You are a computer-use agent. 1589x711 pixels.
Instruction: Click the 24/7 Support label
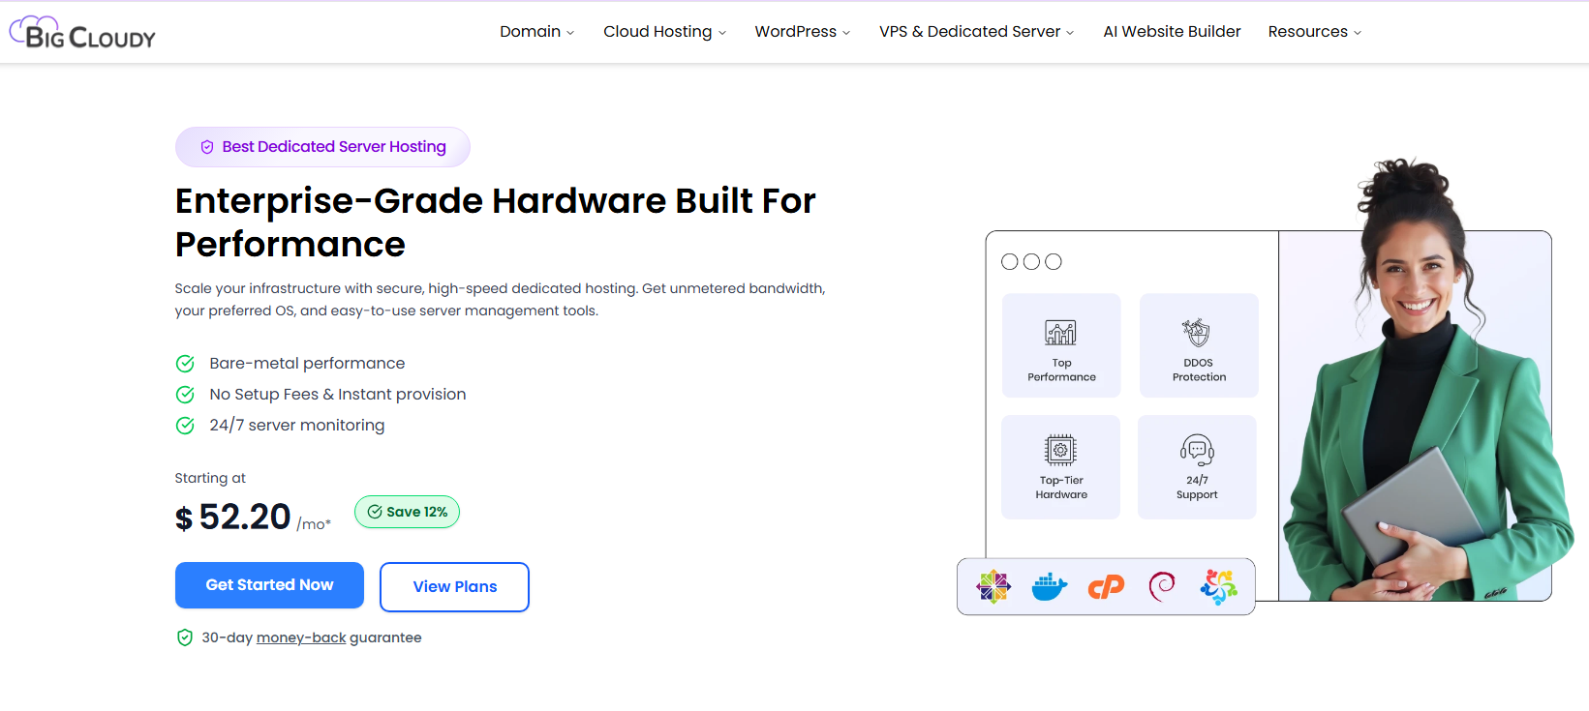click(x=1197, y=488)
